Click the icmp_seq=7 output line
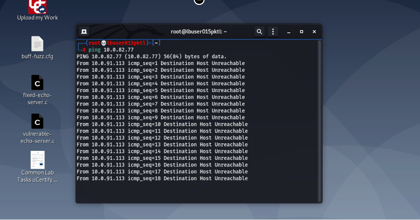This screenshot has width=420, height=220. [161, 104]
